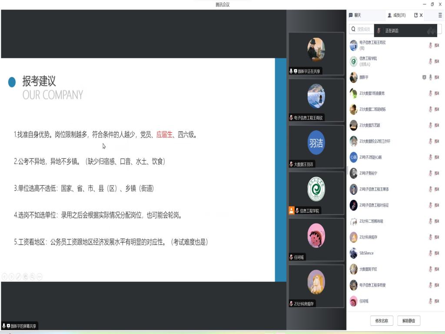445x334 pixels.
Task: Click muted mic icon for 信息工程学院 host
Action: tap(430, 61)
